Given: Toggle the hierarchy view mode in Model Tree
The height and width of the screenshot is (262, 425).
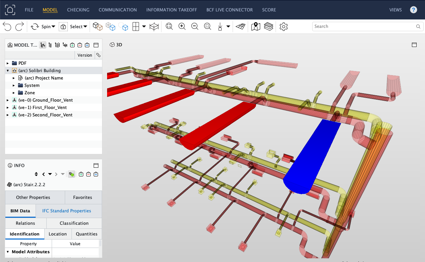Looking at the screenshot, I should pos(43,45).
